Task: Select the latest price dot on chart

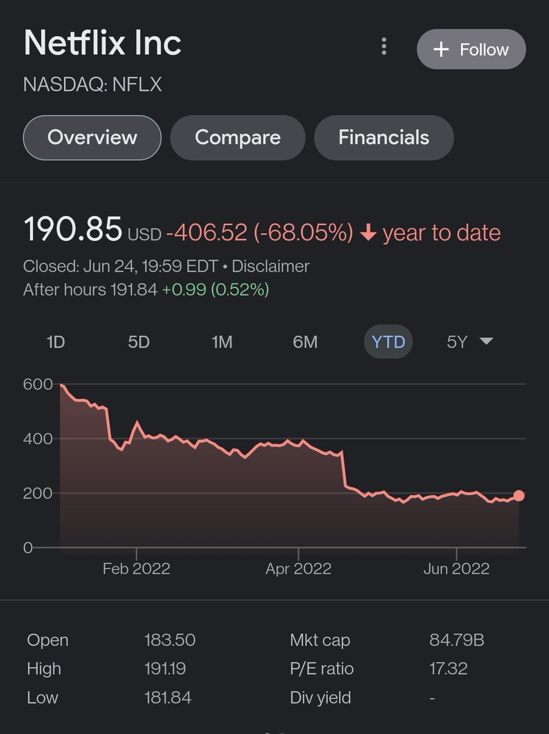Action: [518, 495]
